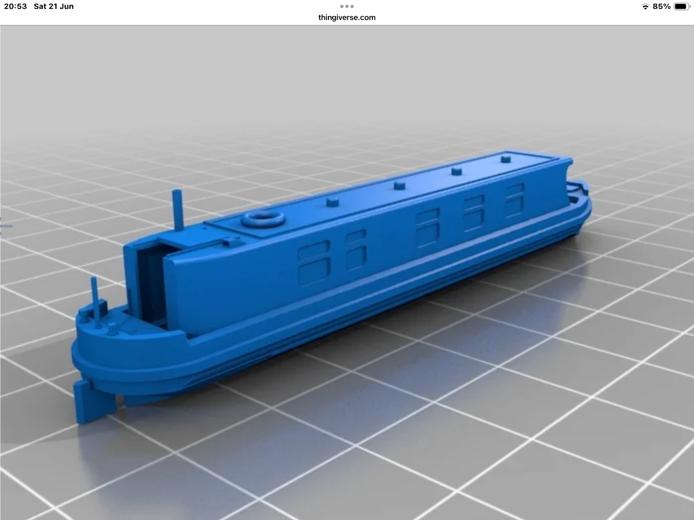Screen dimensions: 694x520
Task: Click the middle cabin side window
Action: pyautogui.click(x=427, y=224)
